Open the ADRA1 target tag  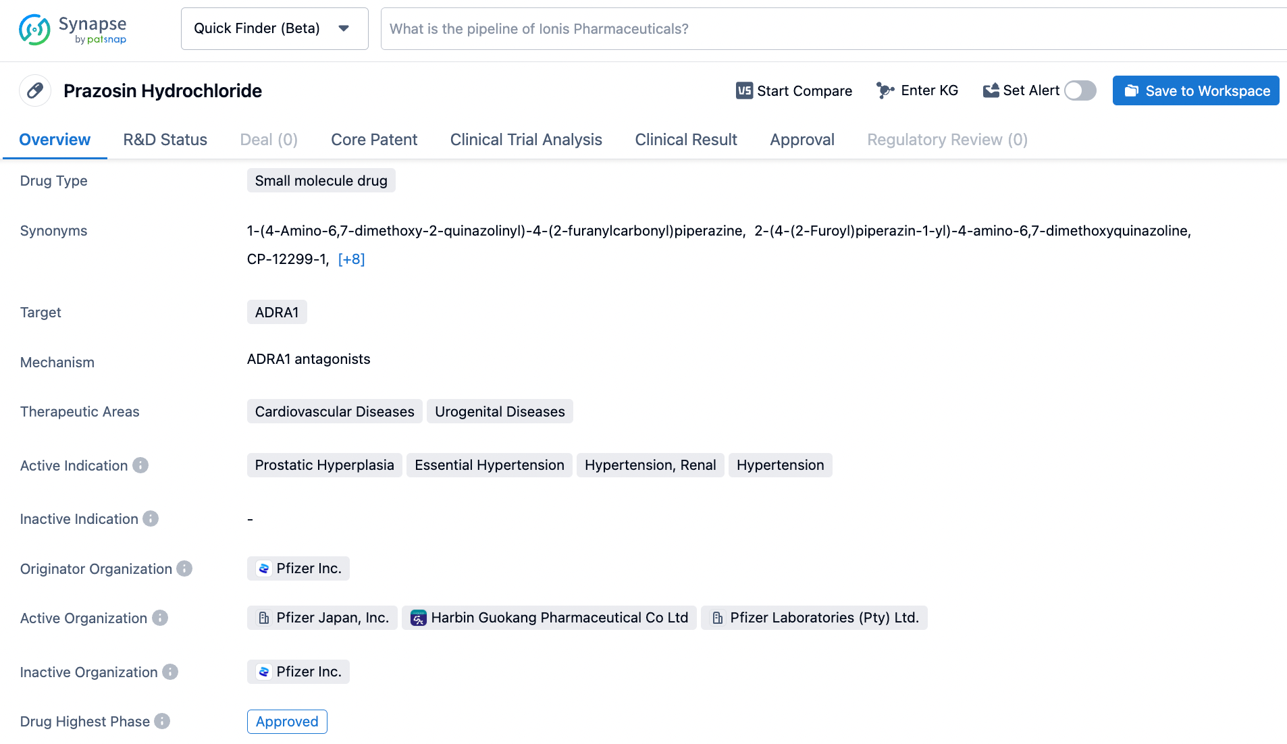click(277, 312)
